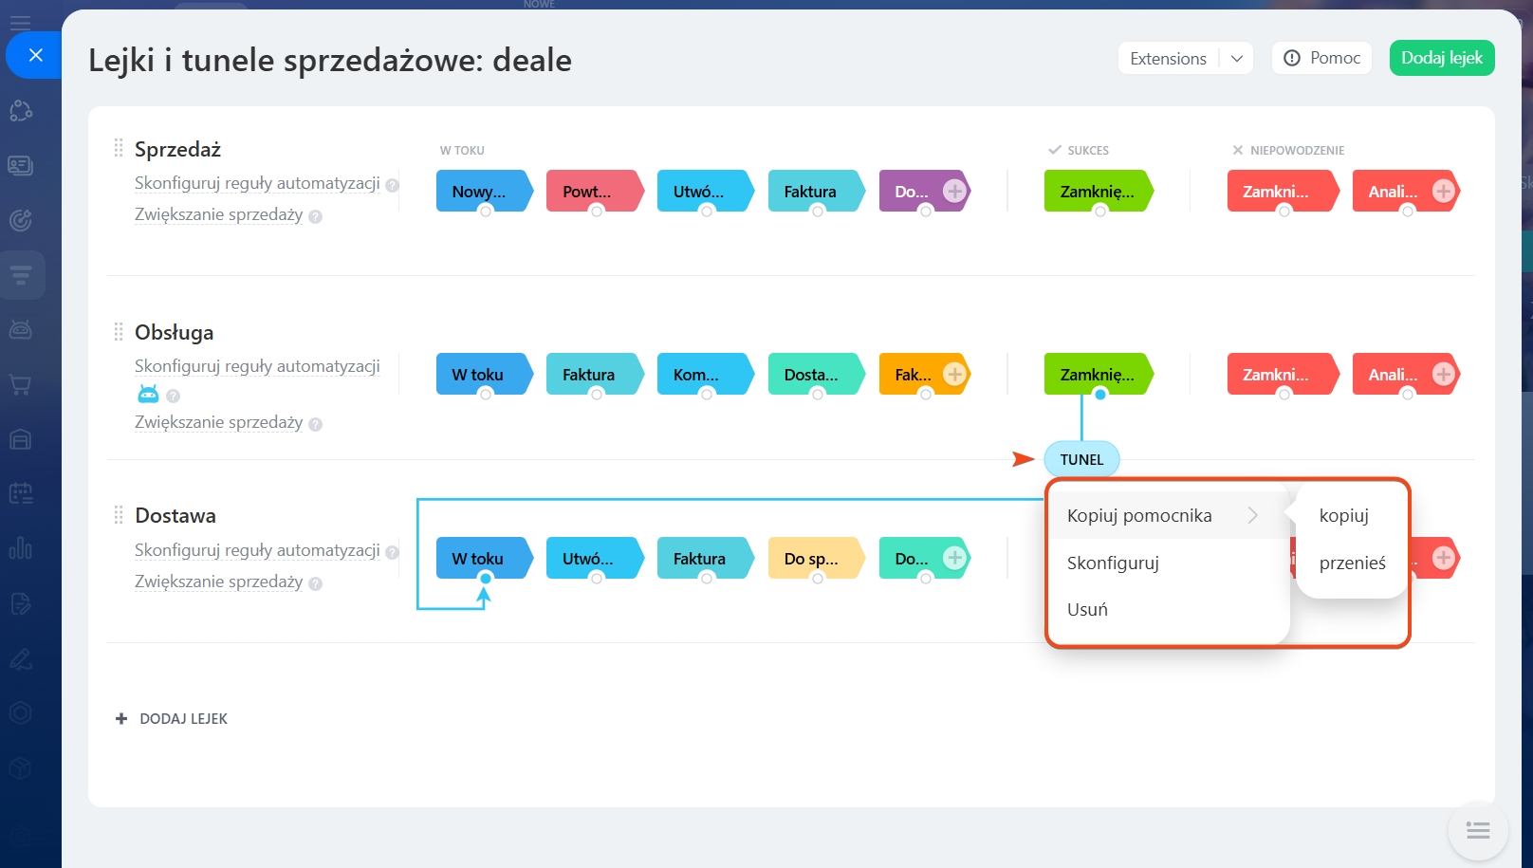Viewport: 1533px width, 868px height.
Task: Click the Obsługa funnel title
Action: click(x=174, y=332)
